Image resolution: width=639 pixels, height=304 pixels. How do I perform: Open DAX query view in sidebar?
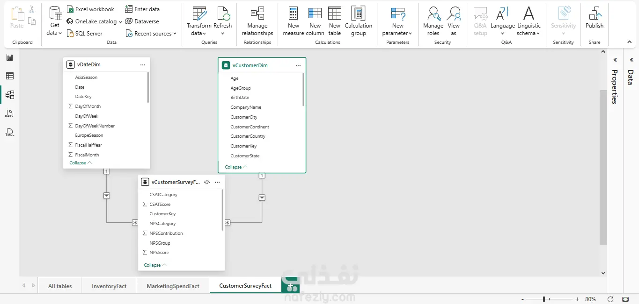pyautogui.click(x=9, y=114)
